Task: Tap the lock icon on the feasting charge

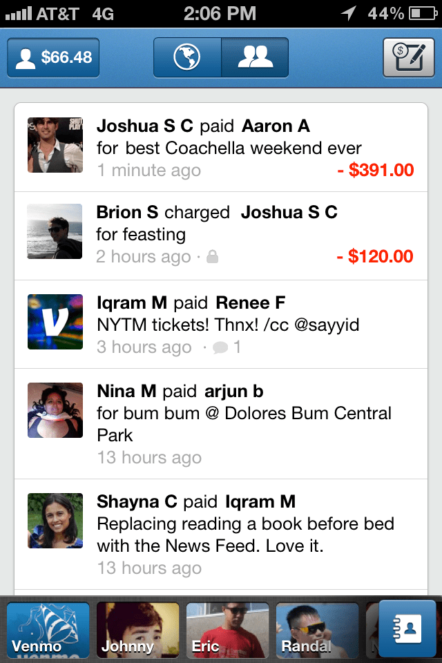Action: click(211, 256)
